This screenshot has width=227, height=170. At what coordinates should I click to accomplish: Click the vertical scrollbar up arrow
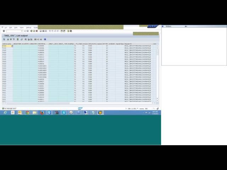point(157,46)
